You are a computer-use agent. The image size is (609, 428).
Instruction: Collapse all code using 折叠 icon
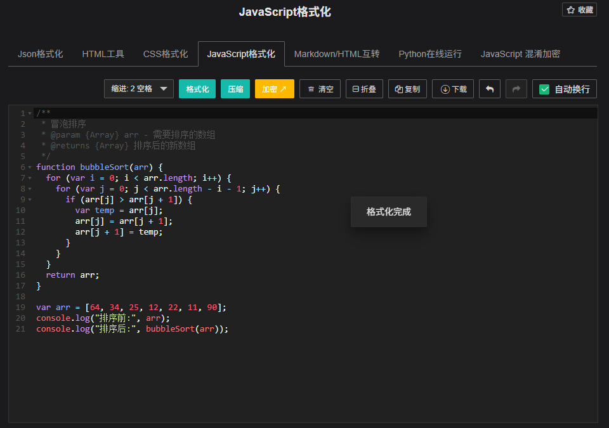click(364, 89)
